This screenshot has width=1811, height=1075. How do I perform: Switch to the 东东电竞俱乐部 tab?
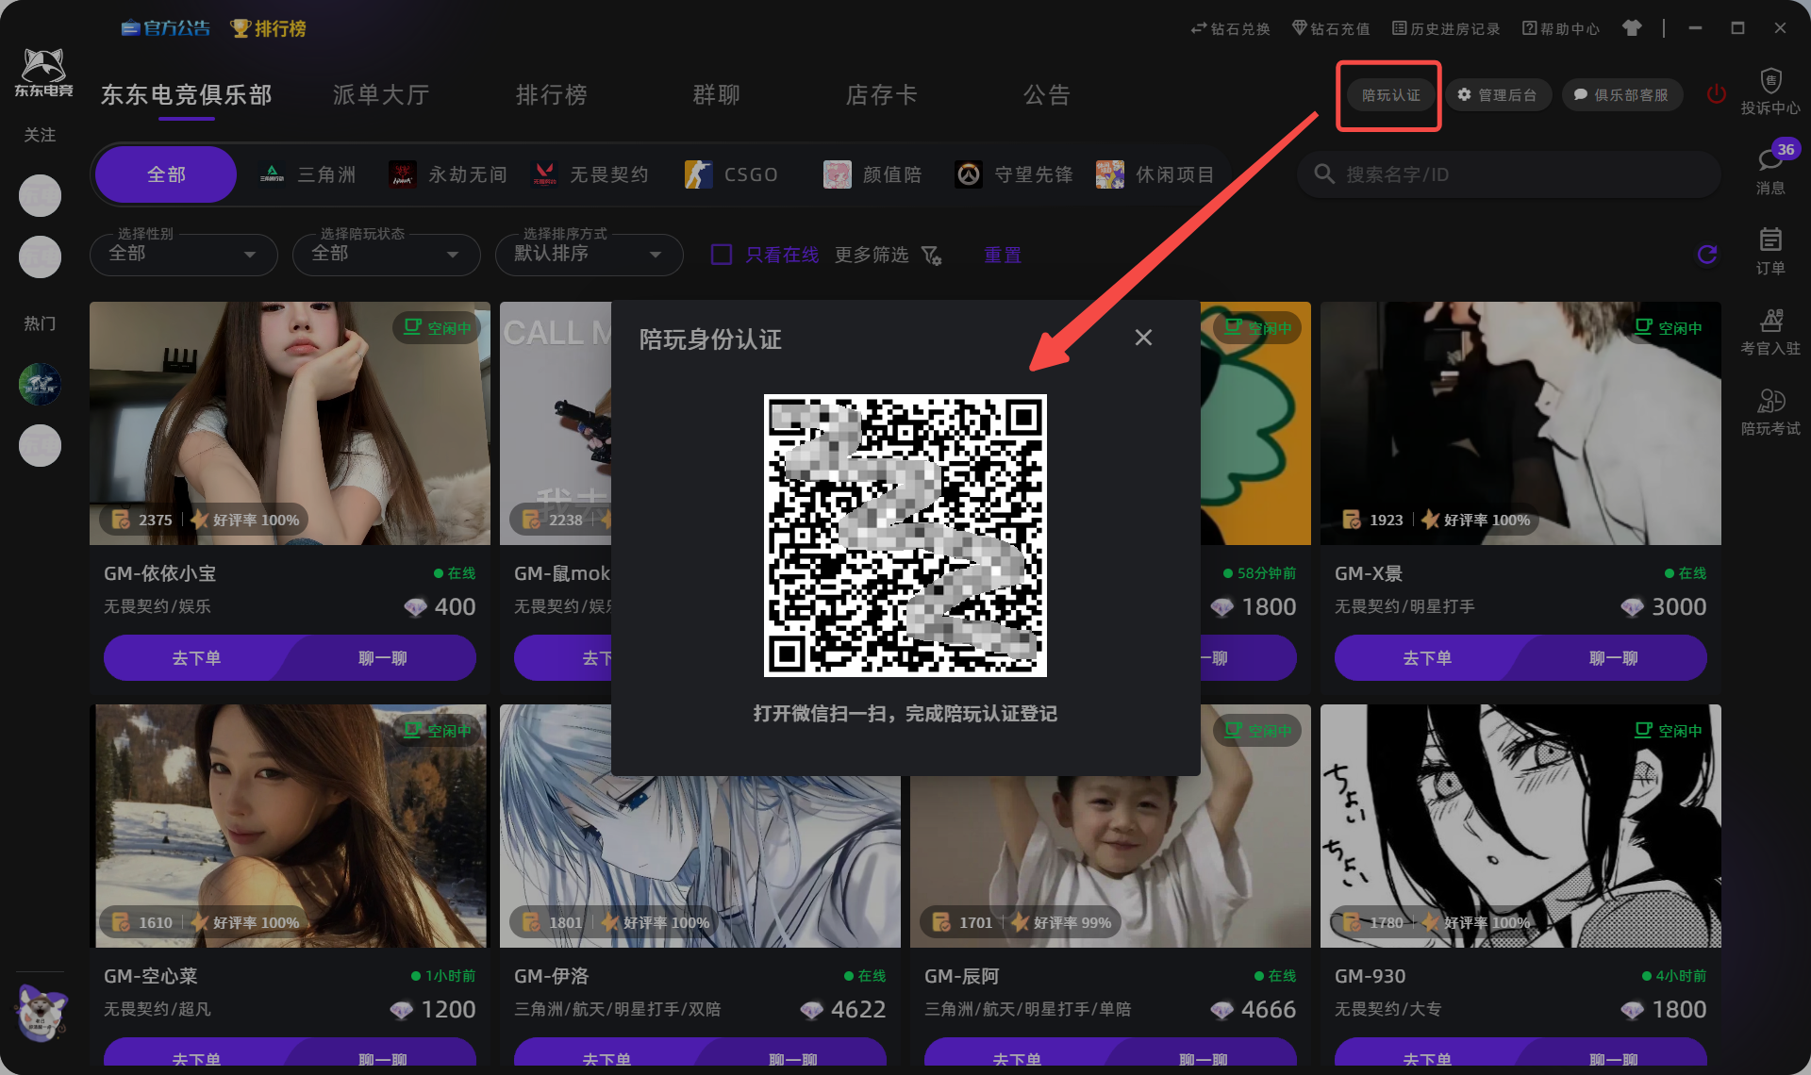click(187, 95)
